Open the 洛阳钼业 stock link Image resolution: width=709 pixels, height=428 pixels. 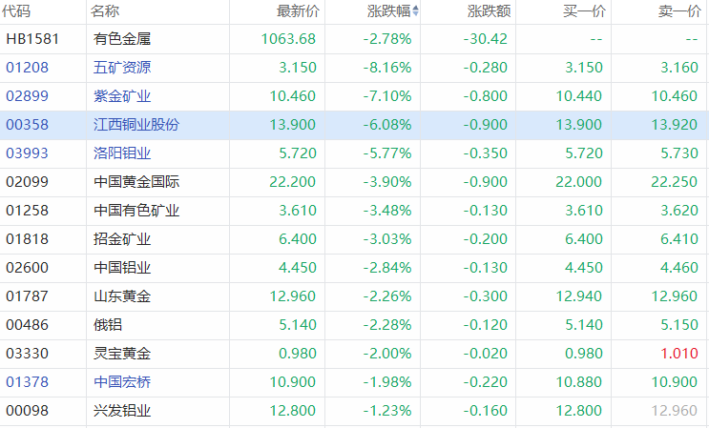click(122, 153)
